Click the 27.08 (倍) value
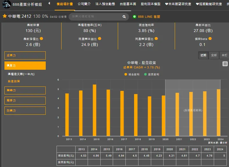229x167 pixels. (203, 31)
